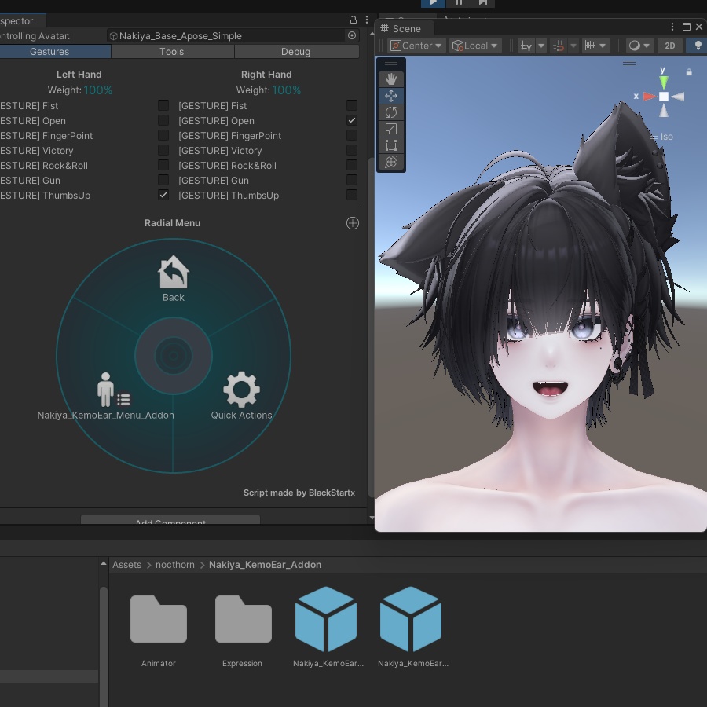Enable the left hand GESTURE Fist checkbox
This screenshot has width=707, height=707.
[163, 104]
